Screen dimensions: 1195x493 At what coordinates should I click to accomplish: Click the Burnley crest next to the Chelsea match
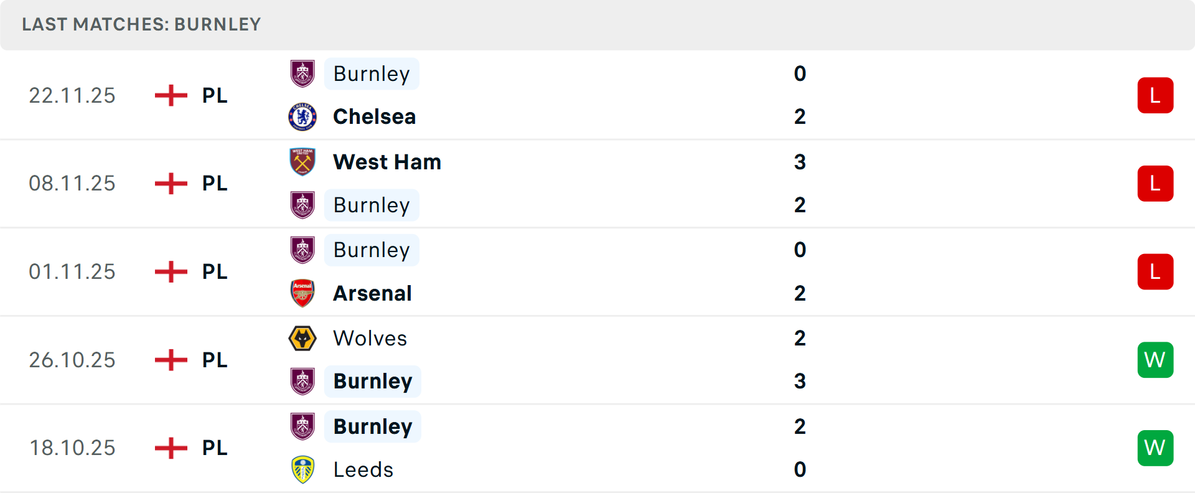303,74
